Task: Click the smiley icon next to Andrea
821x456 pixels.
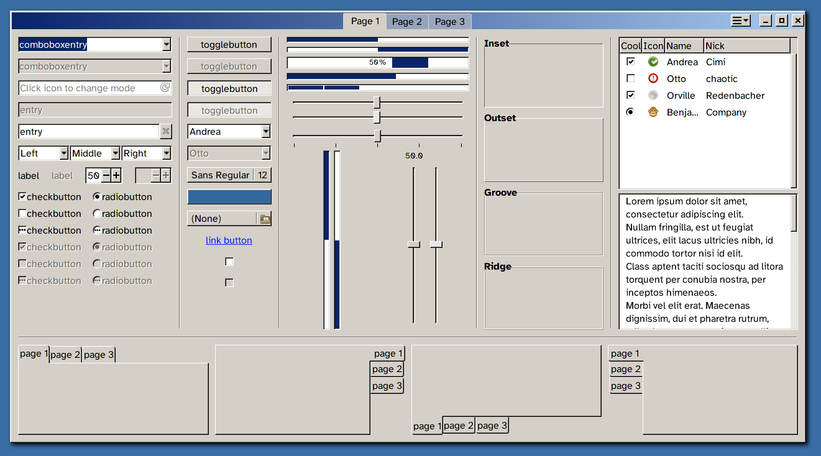Action: pyautogui.click(x=653, y=62)
